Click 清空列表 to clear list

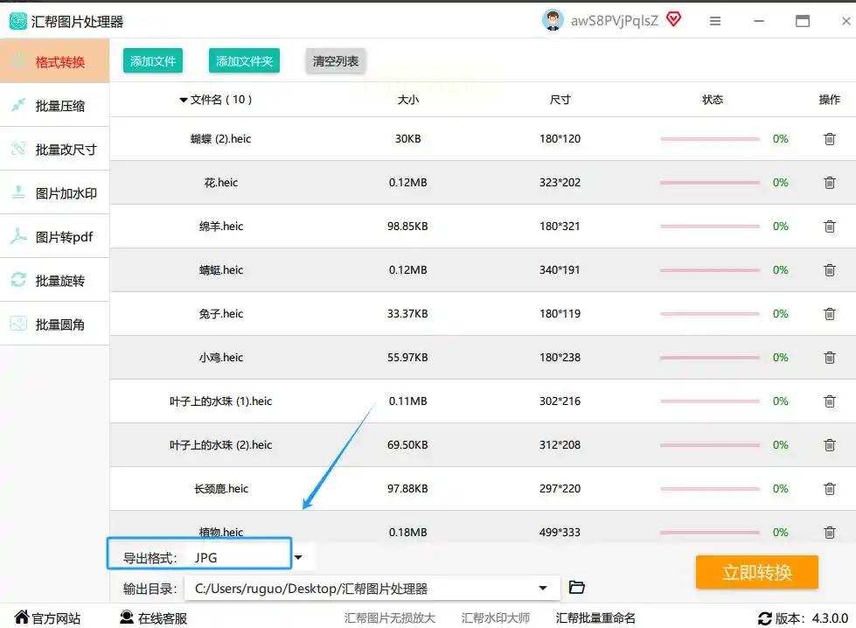click(x=335, y=61)
